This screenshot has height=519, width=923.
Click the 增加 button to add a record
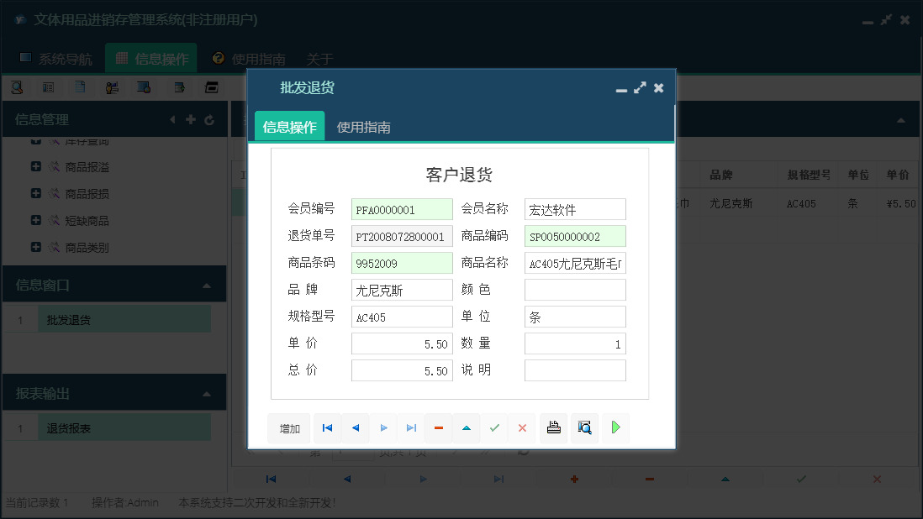pos(288,428)
